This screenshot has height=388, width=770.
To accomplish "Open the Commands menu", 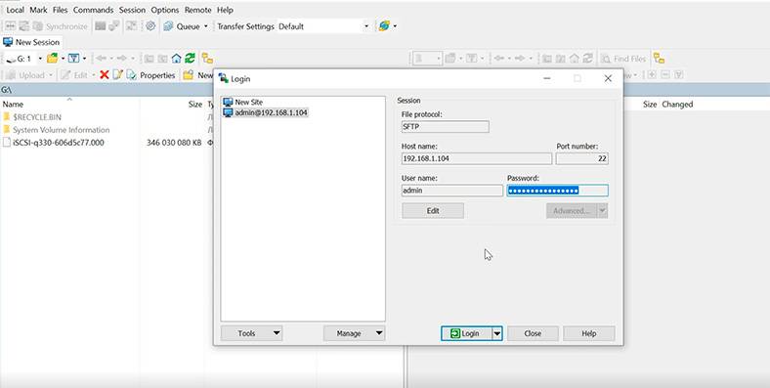I will (93, 10).
